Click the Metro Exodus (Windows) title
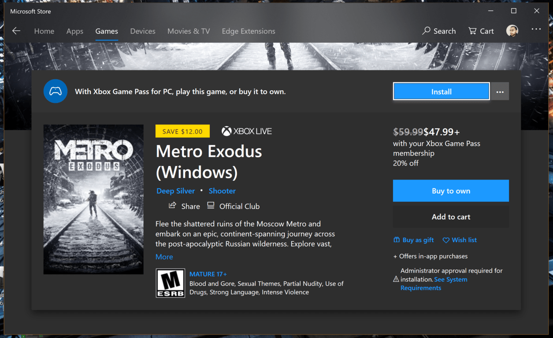The width and height of the screenshot is (553, 338). click(209, 162)
